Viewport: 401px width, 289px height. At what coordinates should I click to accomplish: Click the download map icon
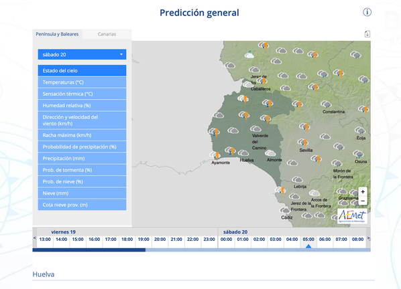[367, 34]
